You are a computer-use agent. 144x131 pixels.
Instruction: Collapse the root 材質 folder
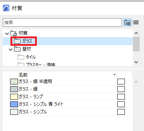tap(7, 33)
